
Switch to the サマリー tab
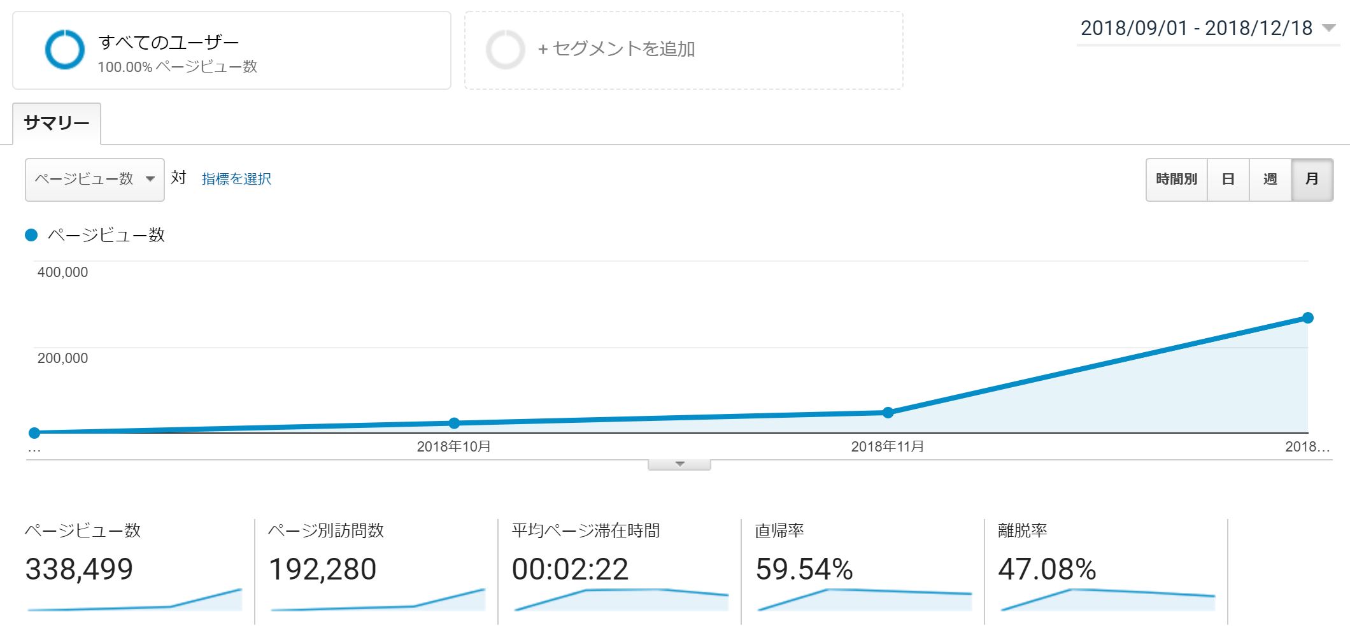pos(57,124)
